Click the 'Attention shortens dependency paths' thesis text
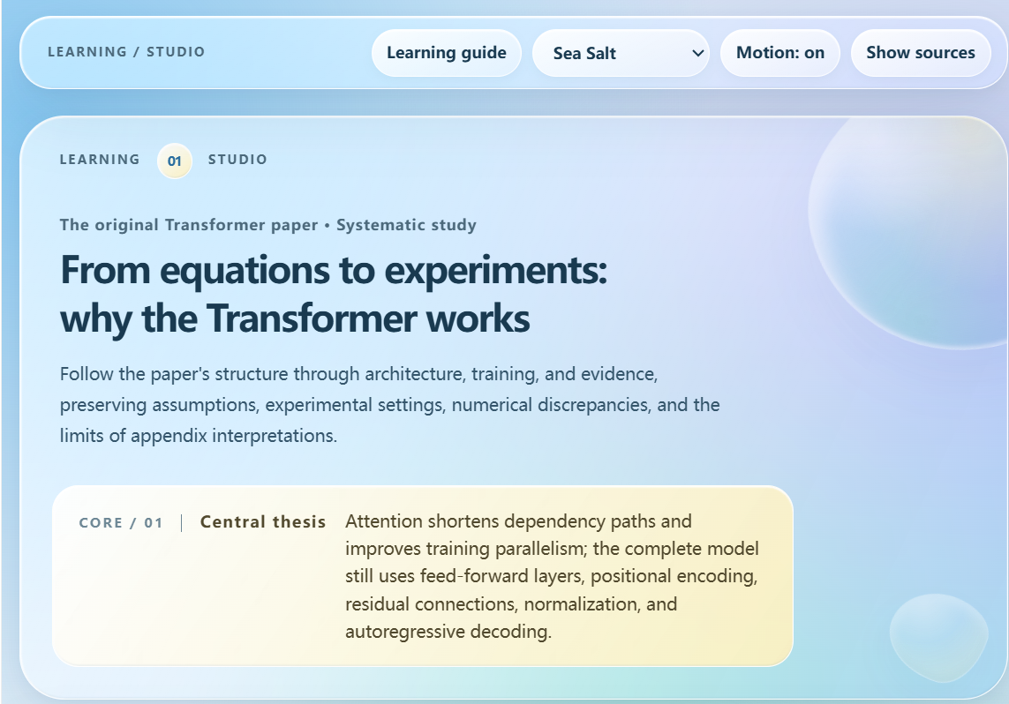The height and width of the screenshot is (704, 1009). (552, 576)
